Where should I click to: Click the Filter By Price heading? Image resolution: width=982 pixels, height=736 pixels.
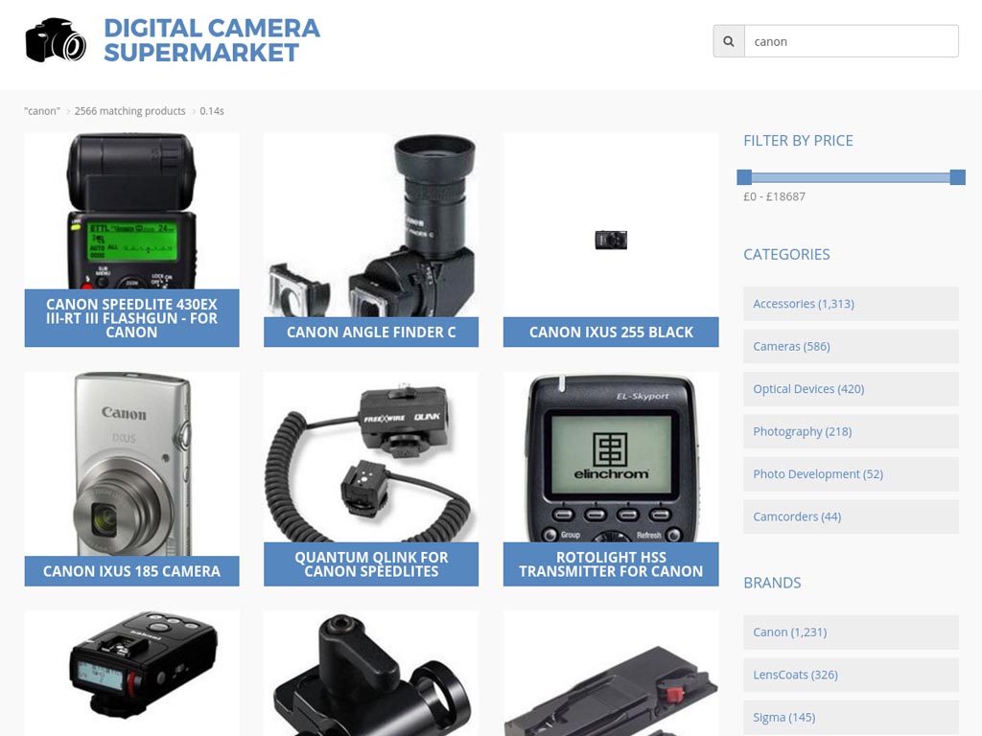click(x=798, y=141)
